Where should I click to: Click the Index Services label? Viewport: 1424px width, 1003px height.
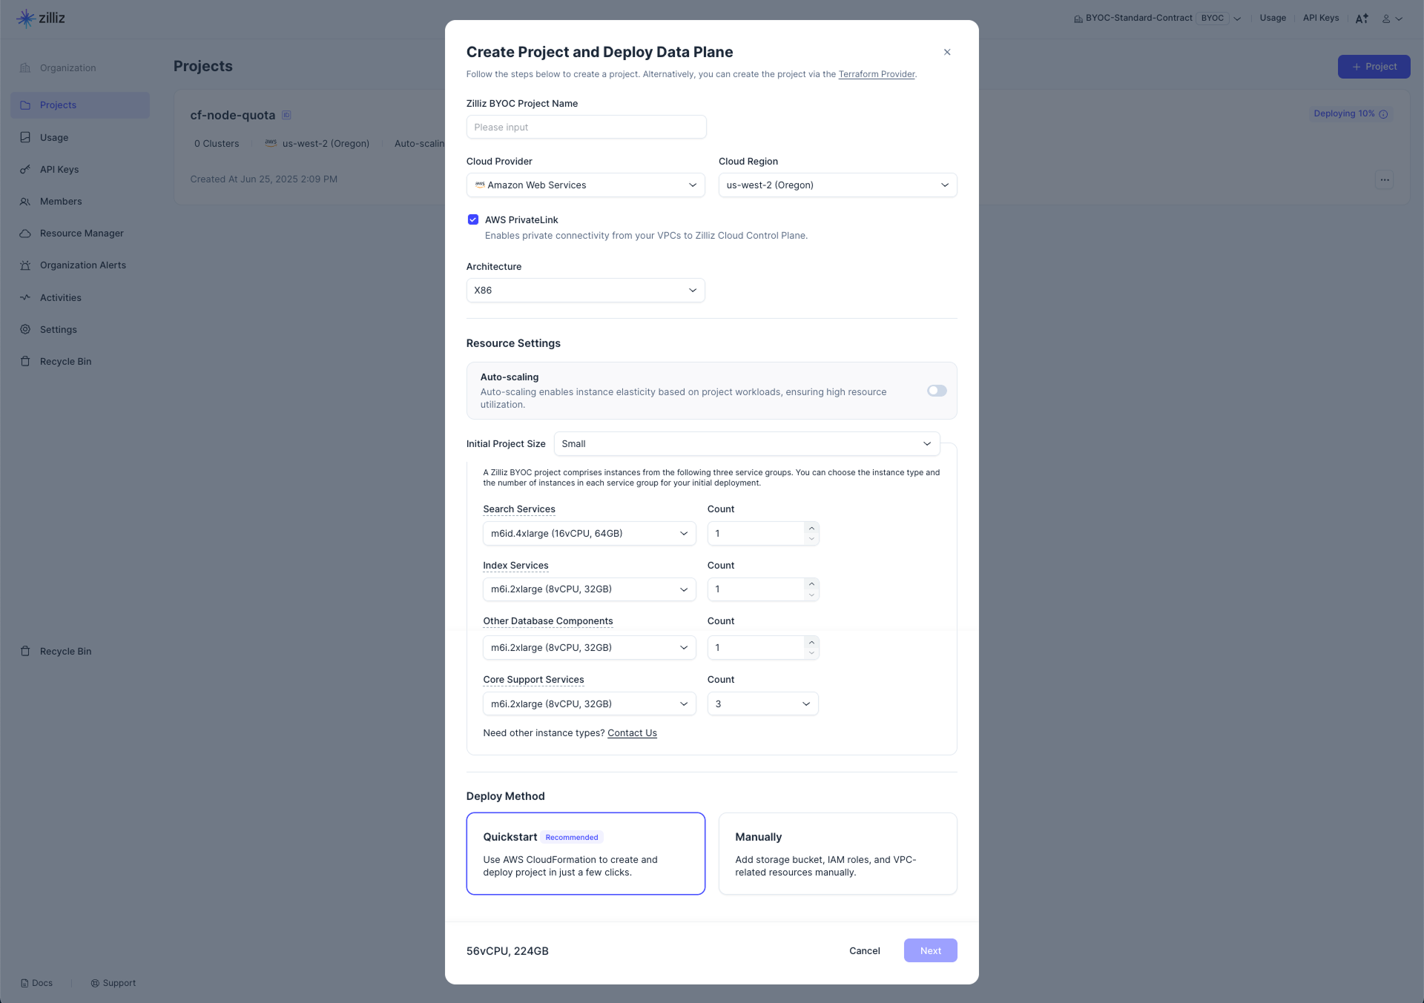(515, 566)
